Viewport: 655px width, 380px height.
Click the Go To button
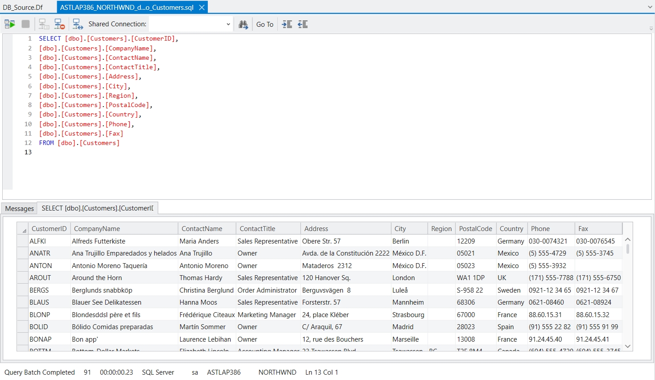coord(265,24)
